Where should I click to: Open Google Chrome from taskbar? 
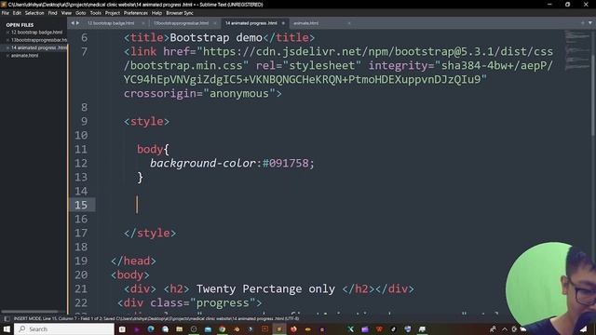pyautogui.click(x=223, y=328)
